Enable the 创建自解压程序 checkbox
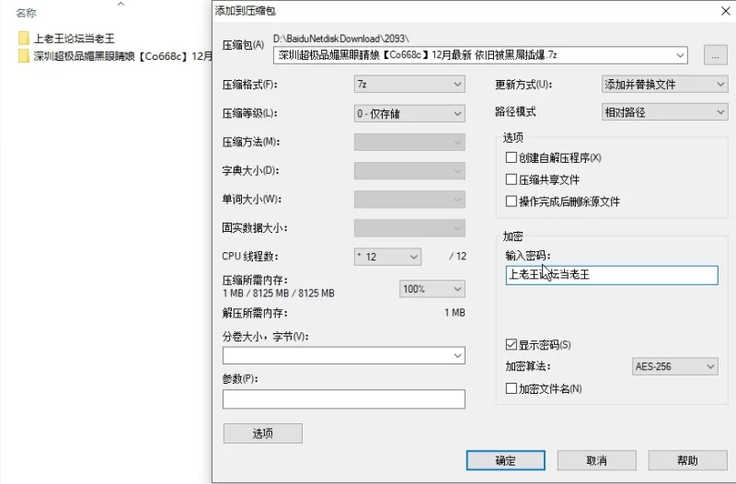The height and width of the screenshot is (484, 736). point(512,158)
